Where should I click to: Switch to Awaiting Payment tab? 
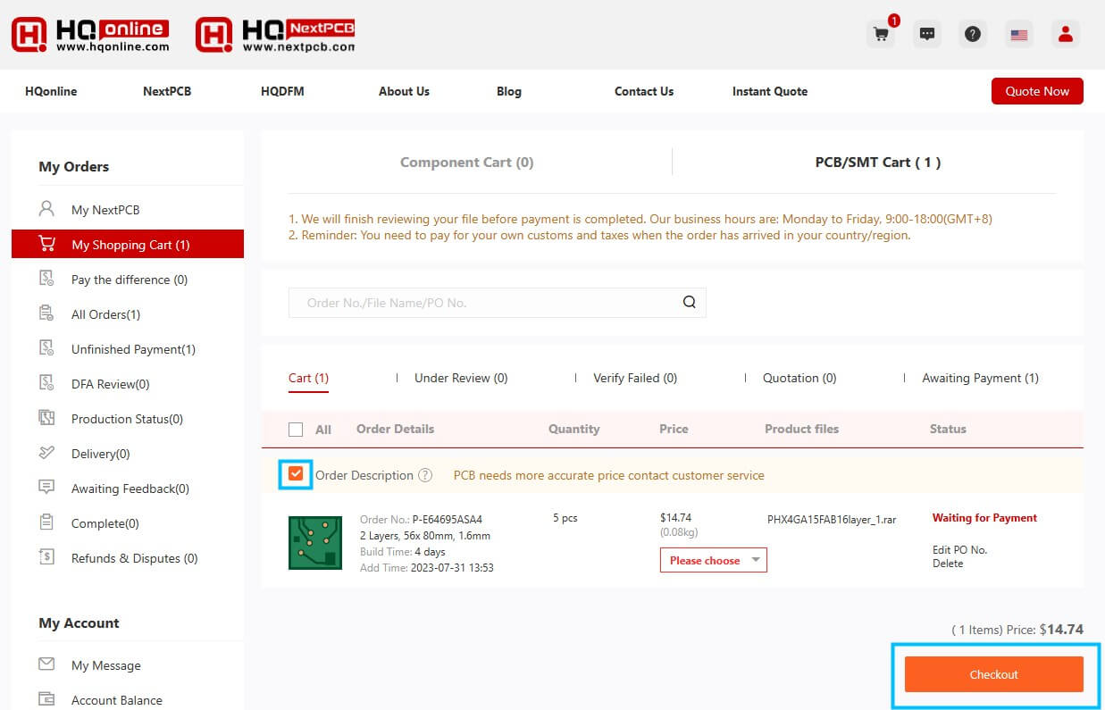(x=980, y=378)
